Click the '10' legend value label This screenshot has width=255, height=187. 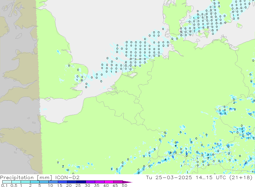(50, 185)
